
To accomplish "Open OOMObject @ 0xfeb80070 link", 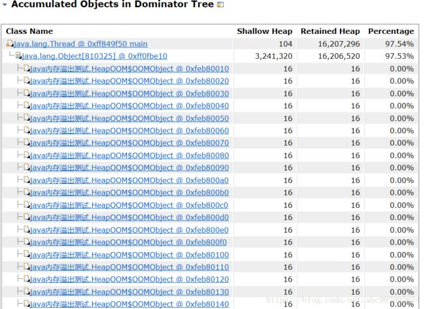I will [x=129, y=143].
